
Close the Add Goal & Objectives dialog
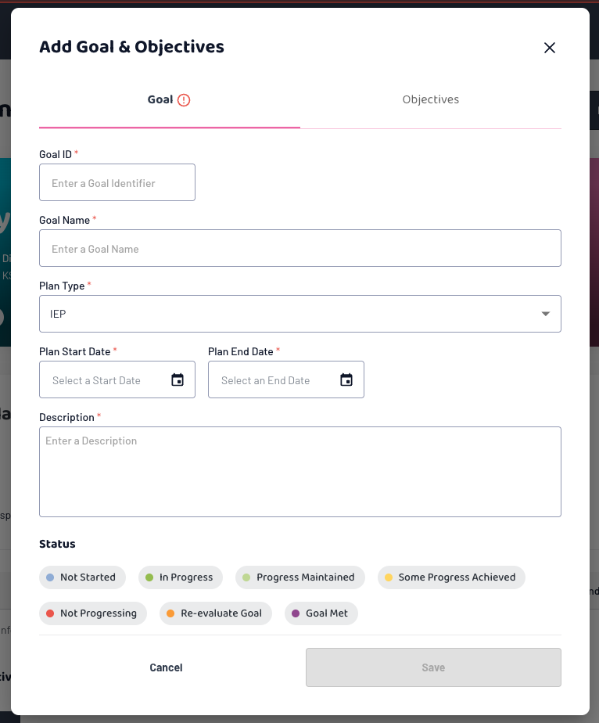pos(549,48)
